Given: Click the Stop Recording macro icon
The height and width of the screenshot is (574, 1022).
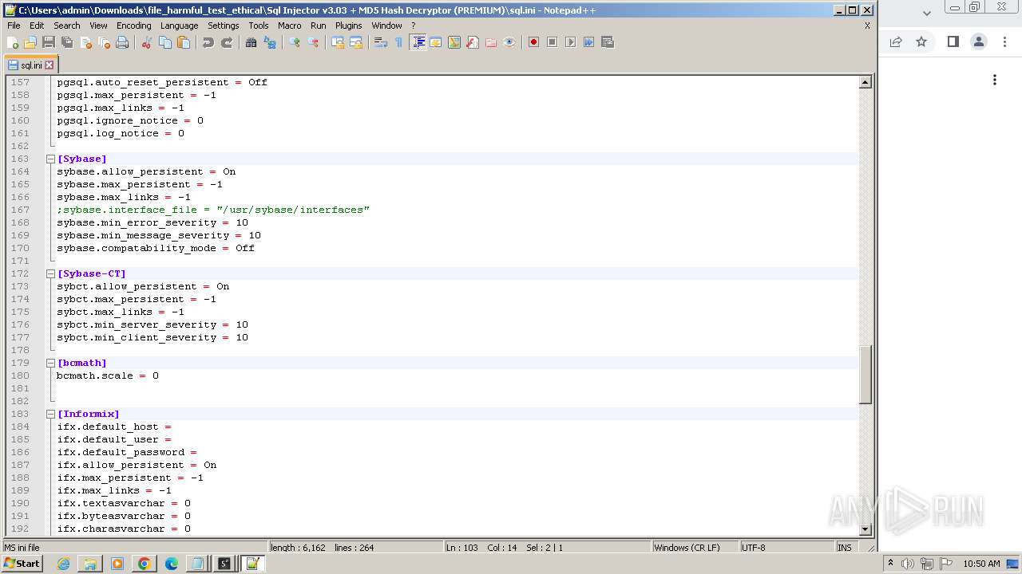Looking at the screenshot, I should coord(552,42).
